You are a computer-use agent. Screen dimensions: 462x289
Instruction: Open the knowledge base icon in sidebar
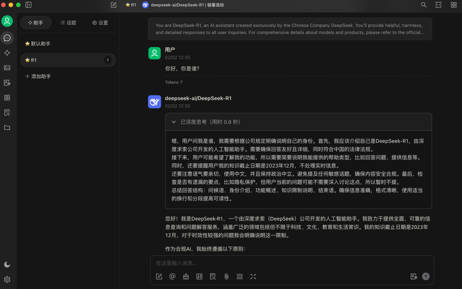(7, 112)
